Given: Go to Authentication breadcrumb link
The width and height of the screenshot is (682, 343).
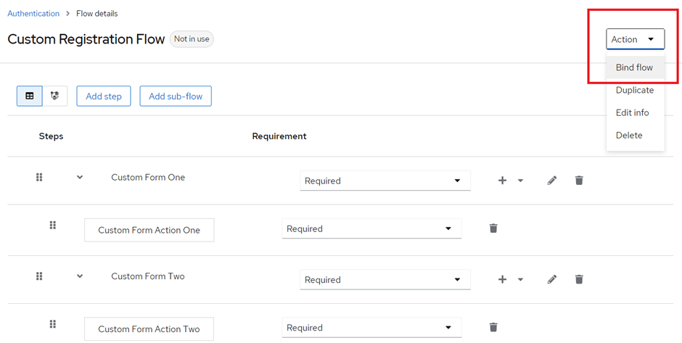Looking at the screenshot, I should (33, 14).
